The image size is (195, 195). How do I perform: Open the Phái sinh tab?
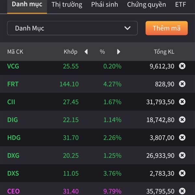104,5
